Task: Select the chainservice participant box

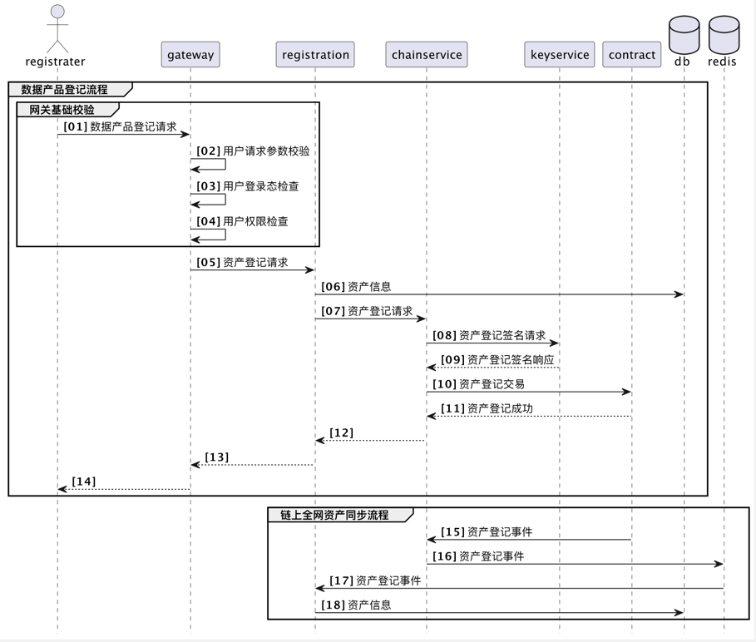Action: [x=427, y=55]
